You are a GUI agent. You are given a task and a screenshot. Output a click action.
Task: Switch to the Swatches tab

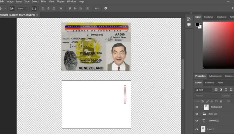tap(209, 17)
